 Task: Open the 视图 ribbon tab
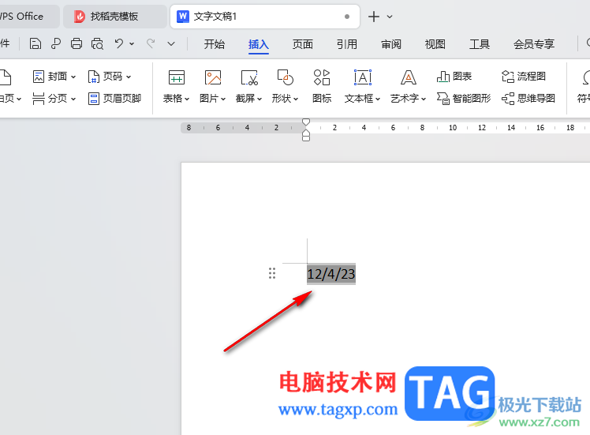pos(435,44)
